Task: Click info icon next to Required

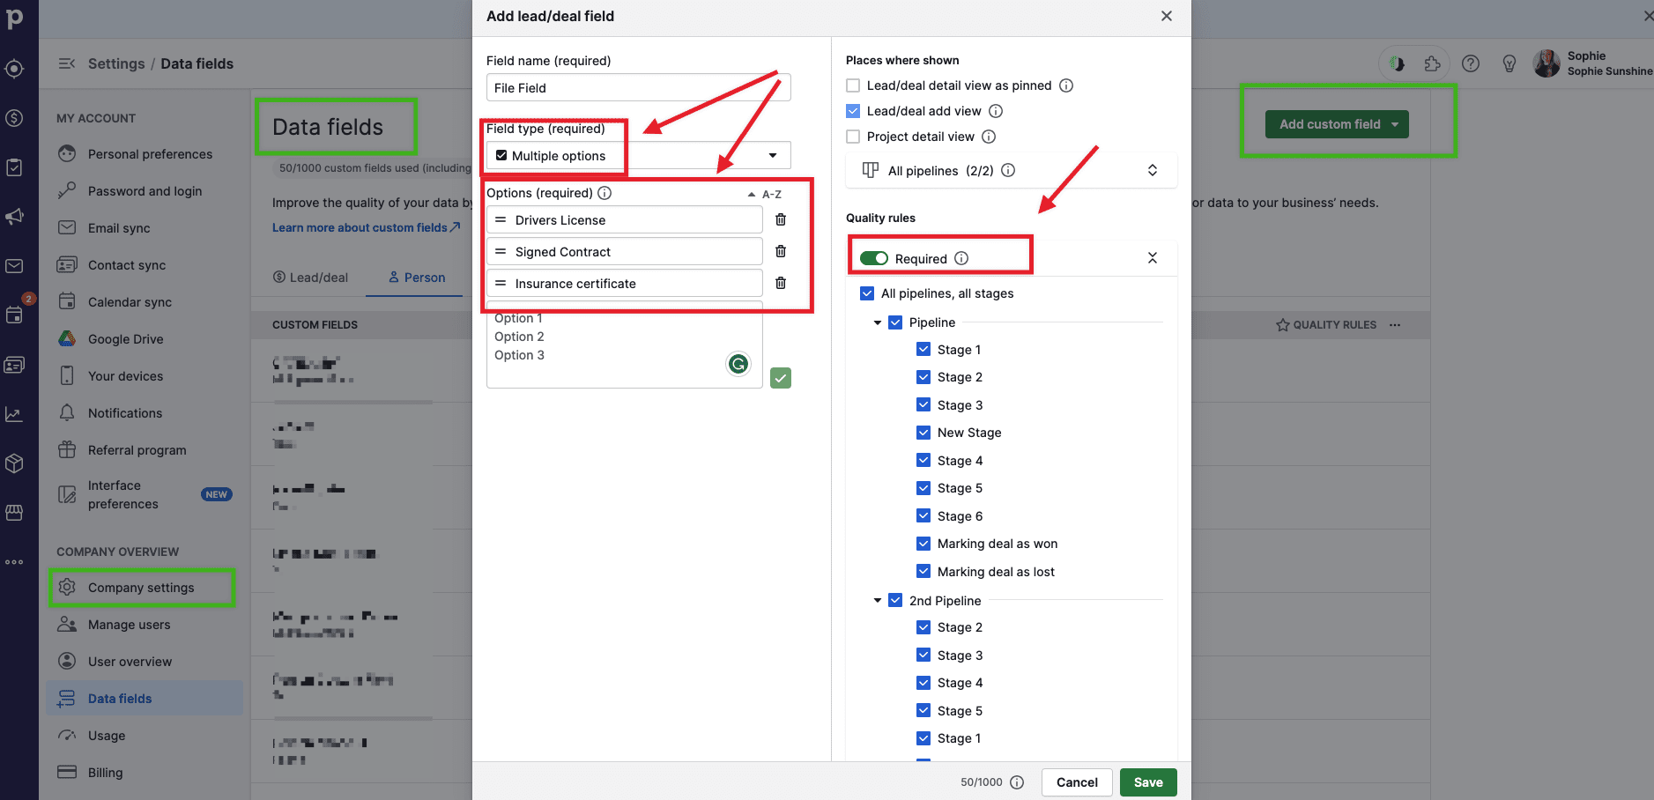Action: tap(961, 258)
